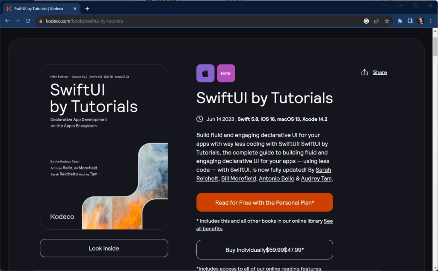Click the Share link
This screenshot has width=438, height=271.
380,73
